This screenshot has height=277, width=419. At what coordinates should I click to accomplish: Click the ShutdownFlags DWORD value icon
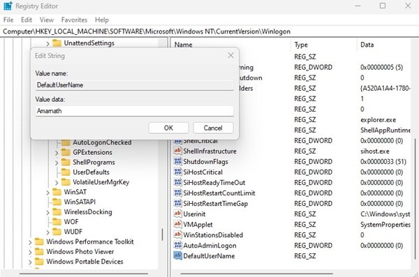(x=177, y=161)
